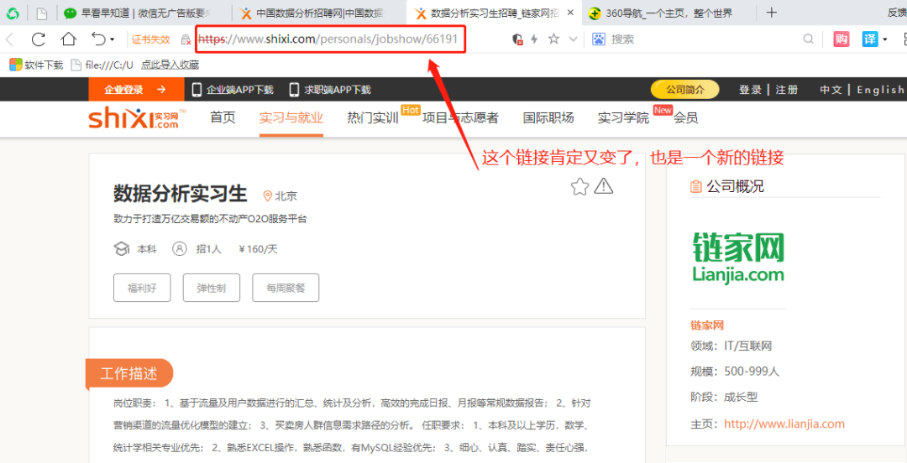Click the 反馈 feedback button

click(x=897, y=13)
